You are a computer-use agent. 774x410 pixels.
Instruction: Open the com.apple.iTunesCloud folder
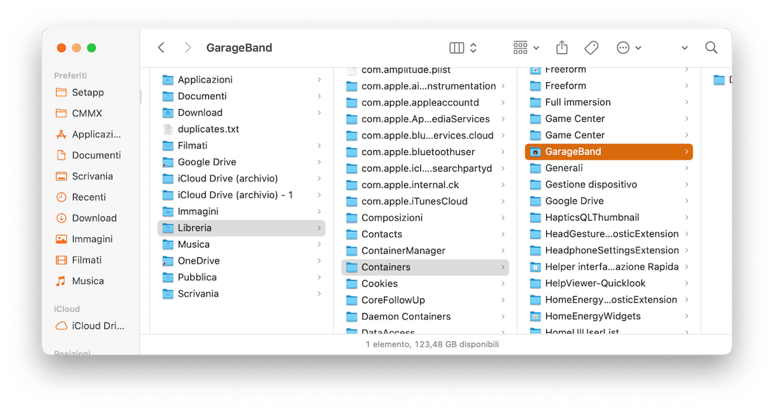(425, 202)
